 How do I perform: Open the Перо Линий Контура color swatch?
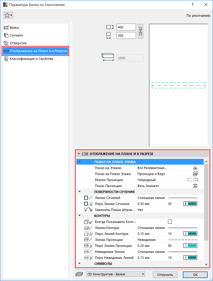[190, 234]
